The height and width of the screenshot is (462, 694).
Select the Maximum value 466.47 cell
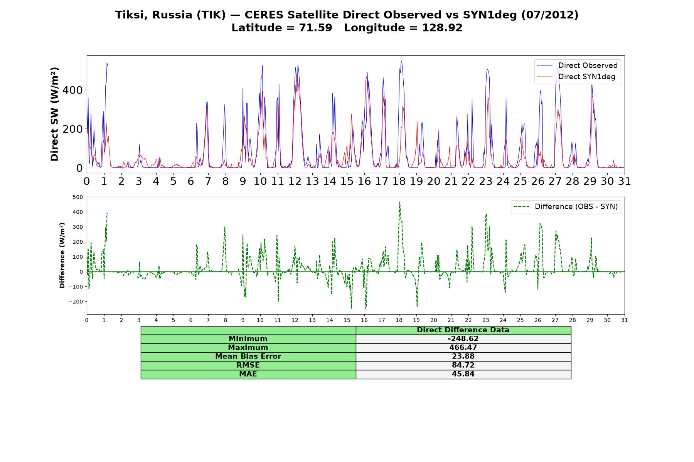tap(463, 348)
